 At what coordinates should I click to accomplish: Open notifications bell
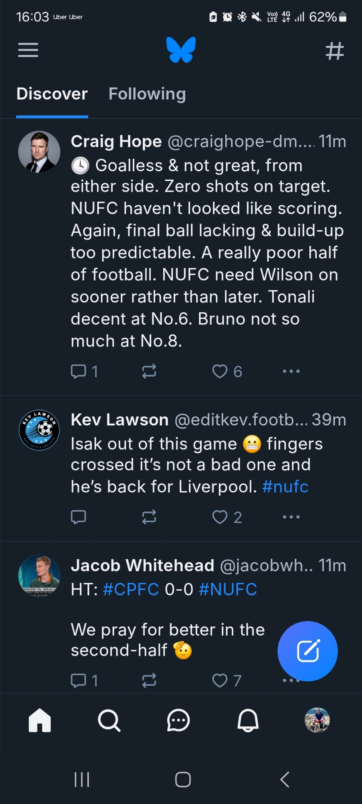pyautogui.click(x=248, y=720)
